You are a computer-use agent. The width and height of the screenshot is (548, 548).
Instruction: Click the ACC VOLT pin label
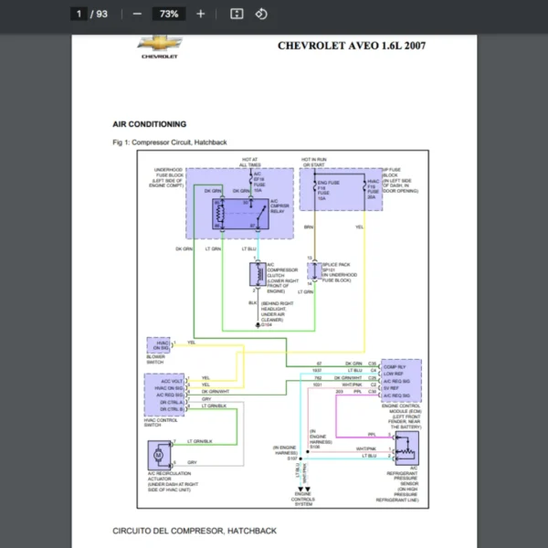click(x=172, y=381)
